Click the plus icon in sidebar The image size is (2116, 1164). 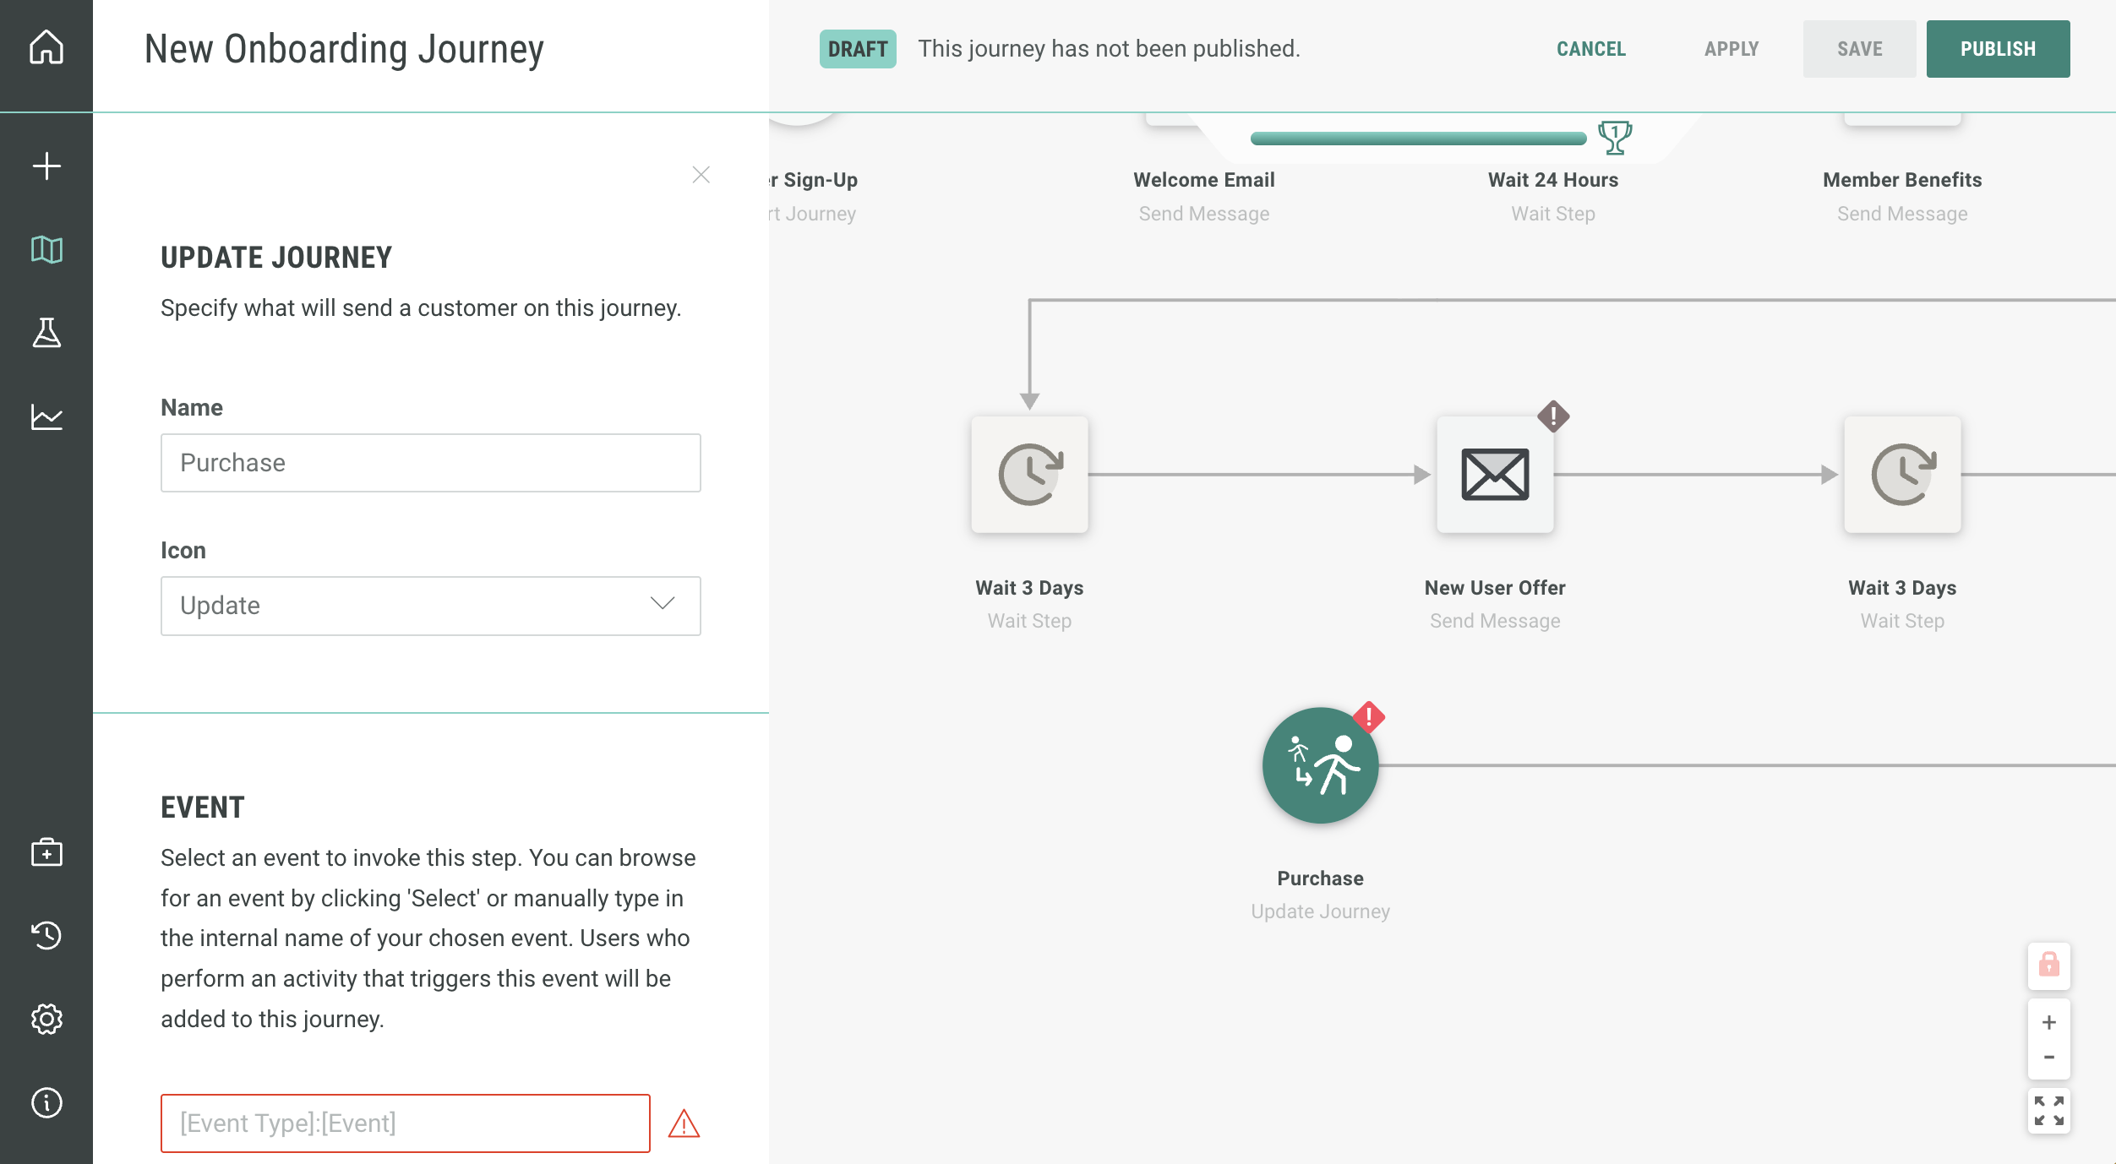coord(46,166)
